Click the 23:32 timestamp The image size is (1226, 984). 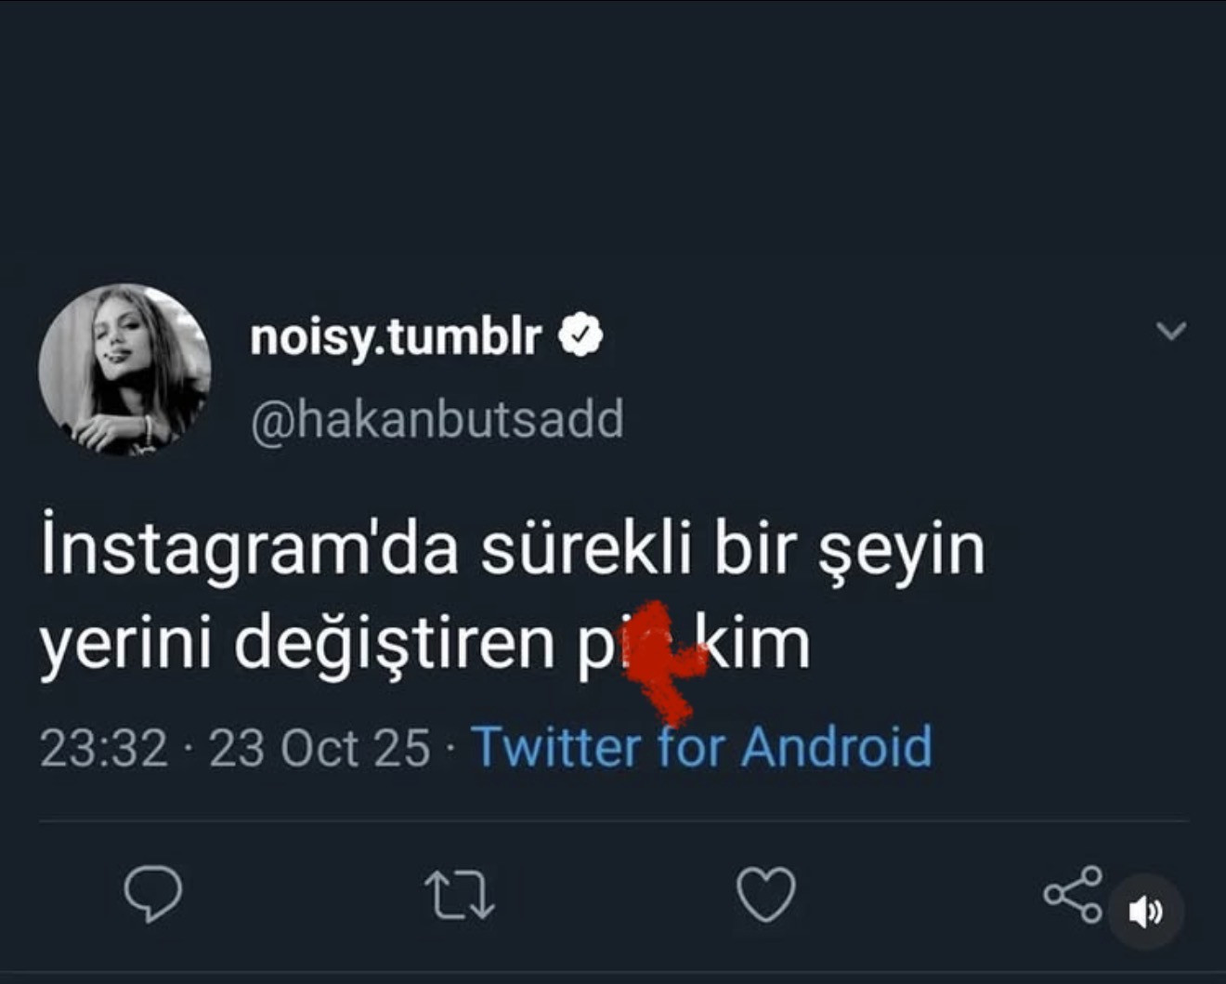[x=104, y=748]
